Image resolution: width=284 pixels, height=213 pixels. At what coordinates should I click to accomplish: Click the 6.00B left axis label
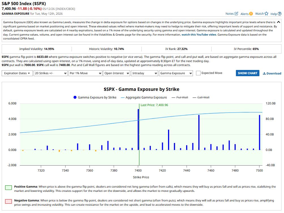12,103
